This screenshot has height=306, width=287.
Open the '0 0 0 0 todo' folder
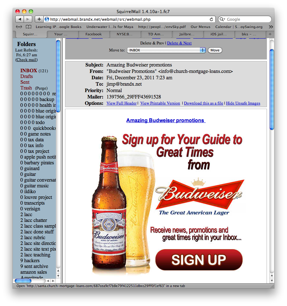coord(32,122)
